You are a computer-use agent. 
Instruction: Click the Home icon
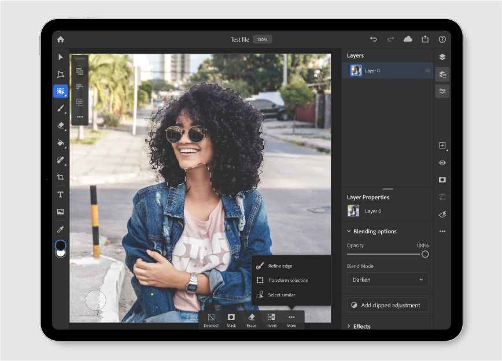point(60,39)
